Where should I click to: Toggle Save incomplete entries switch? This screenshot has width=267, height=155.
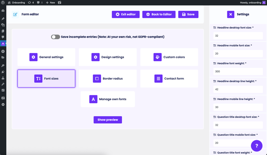(55, 37)
